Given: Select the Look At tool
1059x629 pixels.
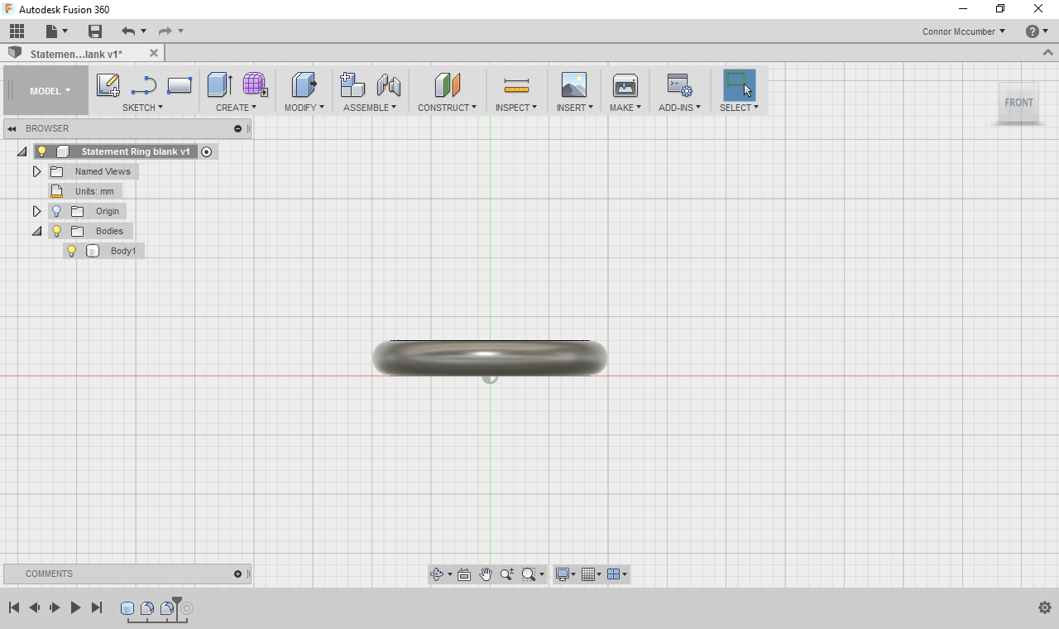Looking at the screenshot, I should coord(464,574).
